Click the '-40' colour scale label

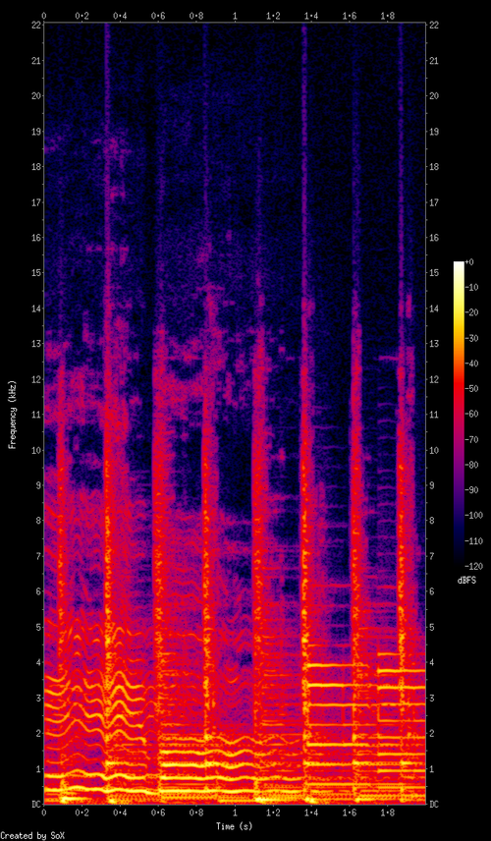point(472,364)
